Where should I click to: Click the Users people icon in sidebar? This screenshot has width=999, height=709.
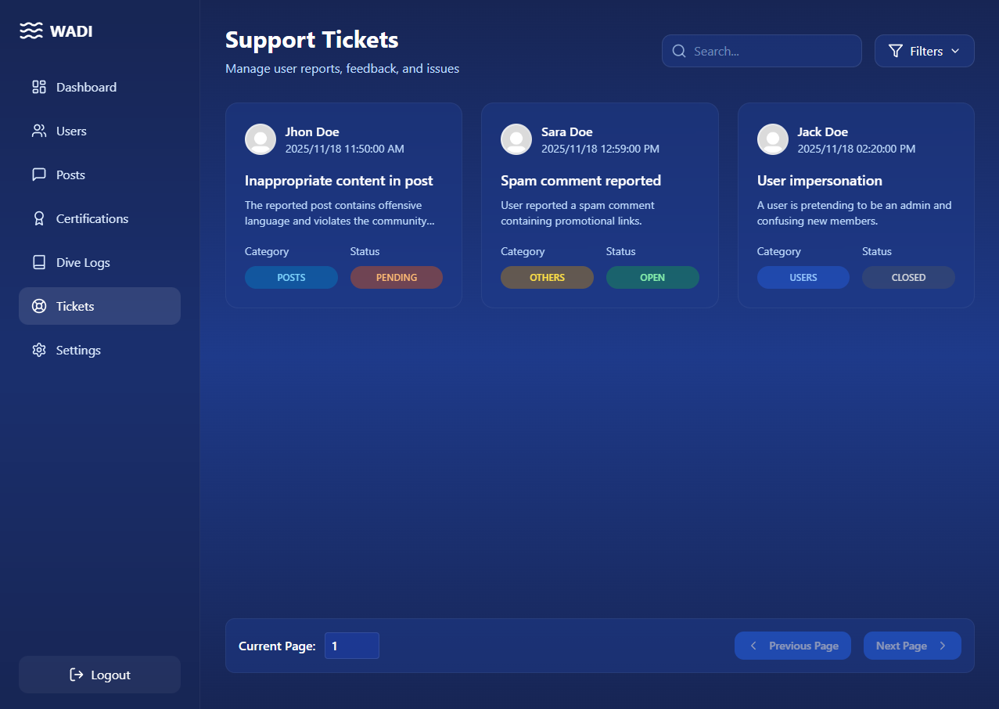click(39, 131)
